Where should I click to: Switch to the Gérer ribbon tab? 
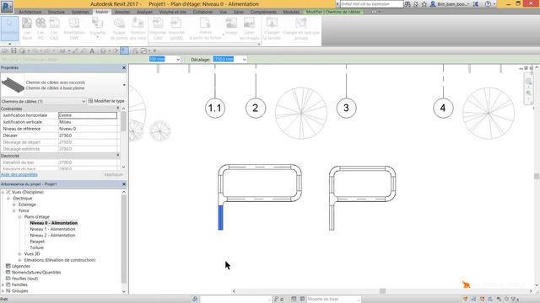tap(238, 12)
